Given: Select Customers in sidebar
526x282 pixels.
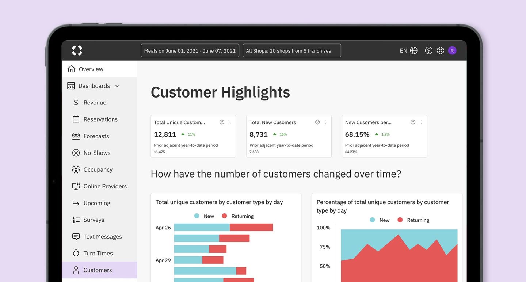Looking at the screenshot, I should 99,270.
